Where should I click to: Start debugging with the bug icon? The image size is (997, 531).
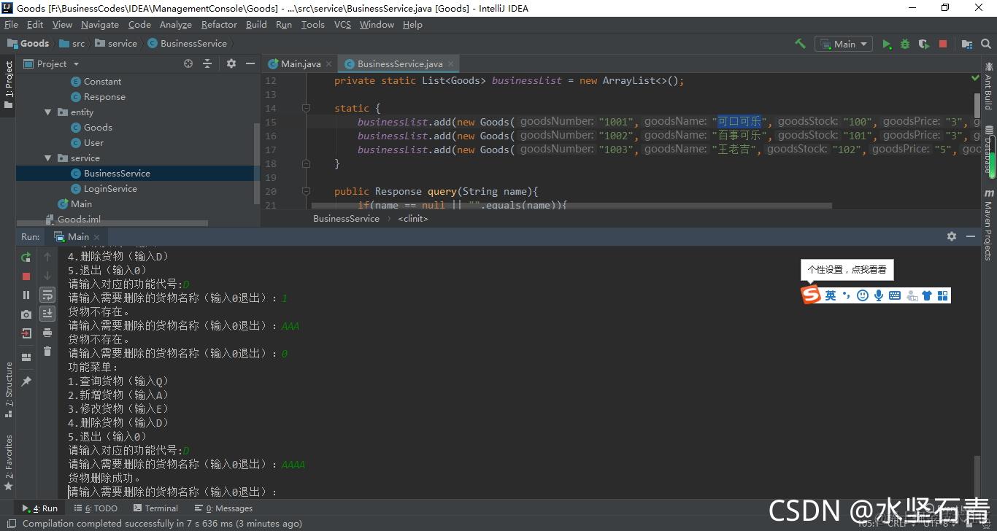click(x=905, y=44)
